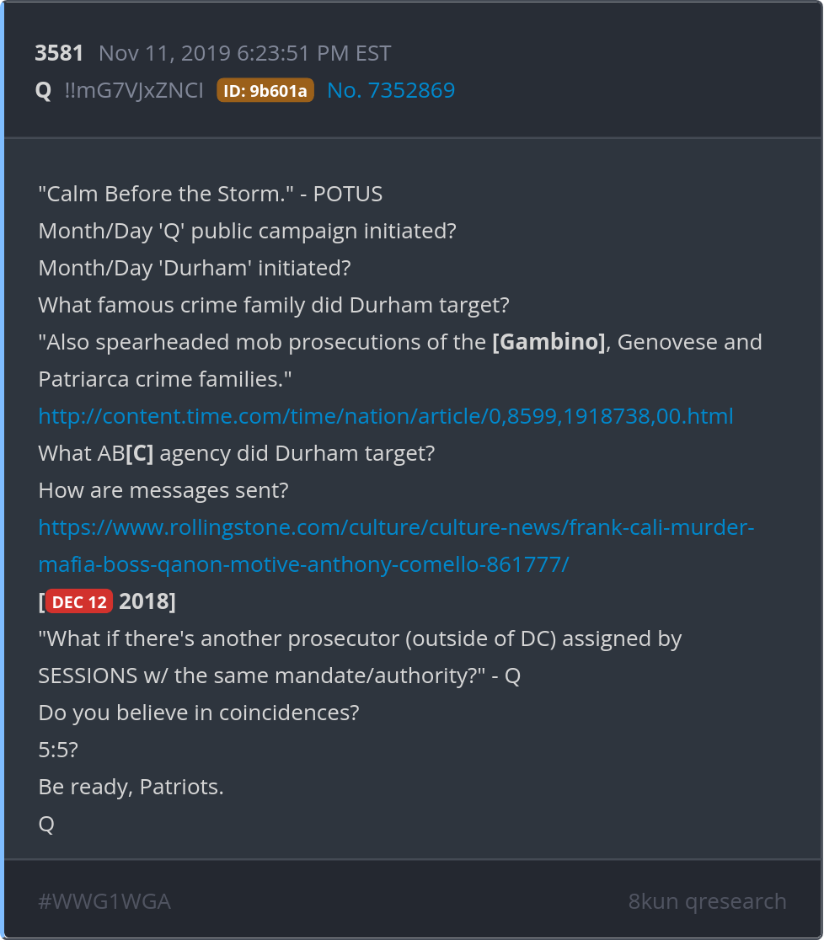Click the Q signature at post end
This screenshot has width=824, height=940.
click(46, 825)
